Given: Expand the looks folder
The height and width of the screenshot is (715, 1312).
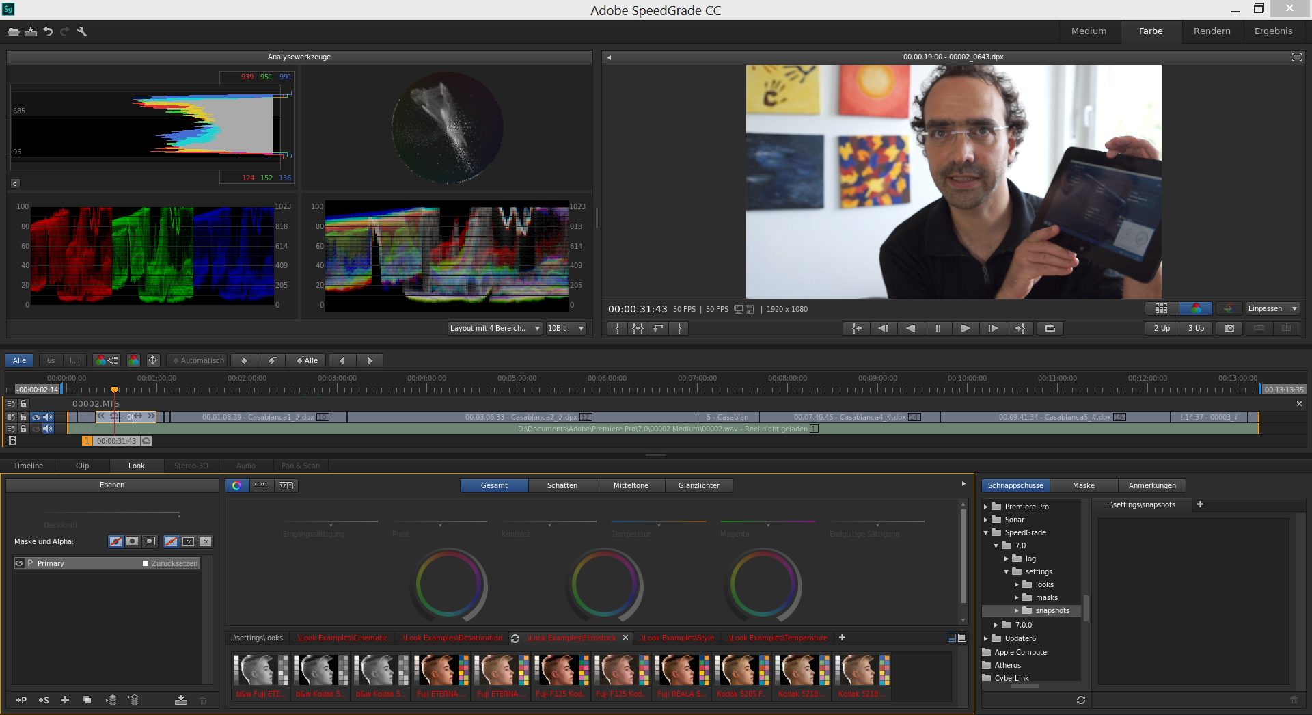Looking at the screenshot, I should [1017, 584].
